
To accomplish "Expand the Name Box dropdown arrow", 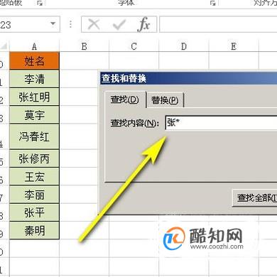I will [53, 24].
